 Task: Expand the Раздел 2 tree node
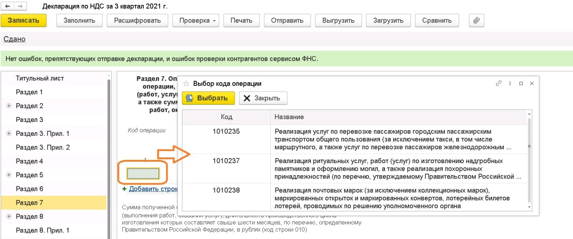9,106
